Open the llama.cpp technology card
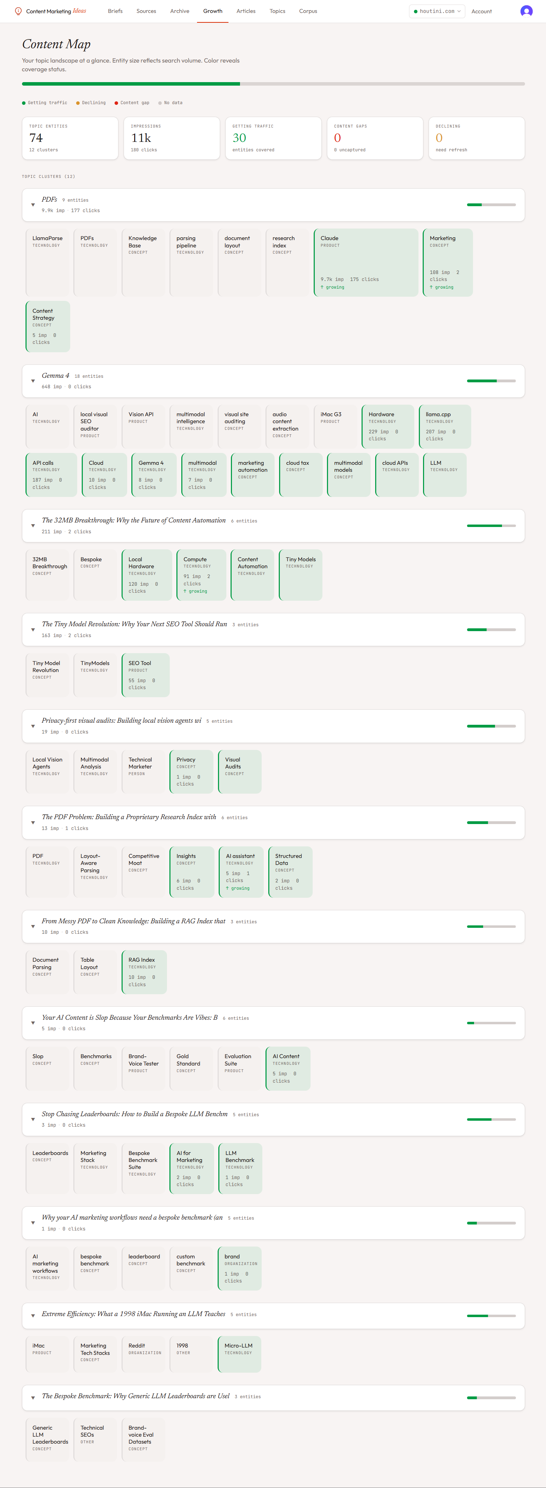Viewport: 546px width, 1488px height. coord(445,426)
